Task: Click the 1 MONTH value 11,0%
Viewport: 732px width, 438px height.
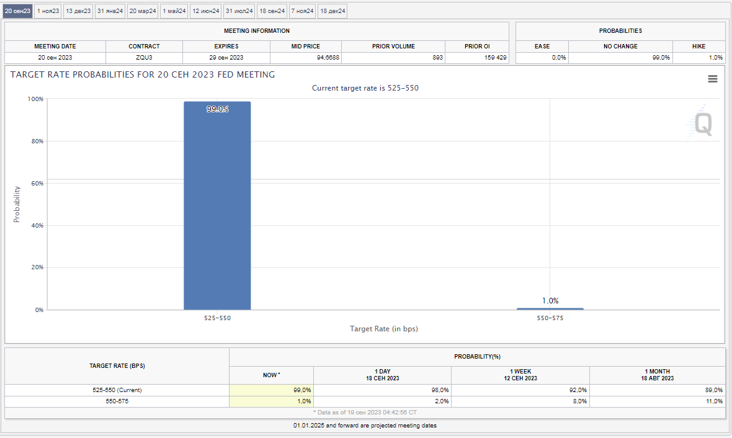Action: 714,401
